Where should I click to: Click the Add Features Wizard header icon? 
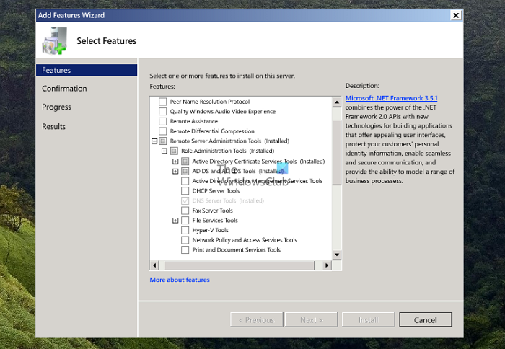pyautogui.click(x=54, y=40)
